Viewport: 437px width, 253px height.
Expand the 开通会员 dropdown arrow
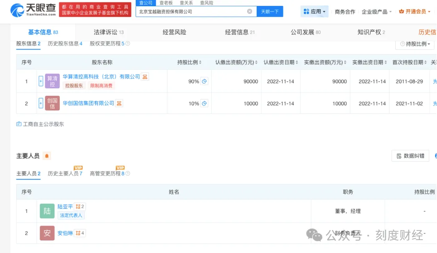click(429, 12)
